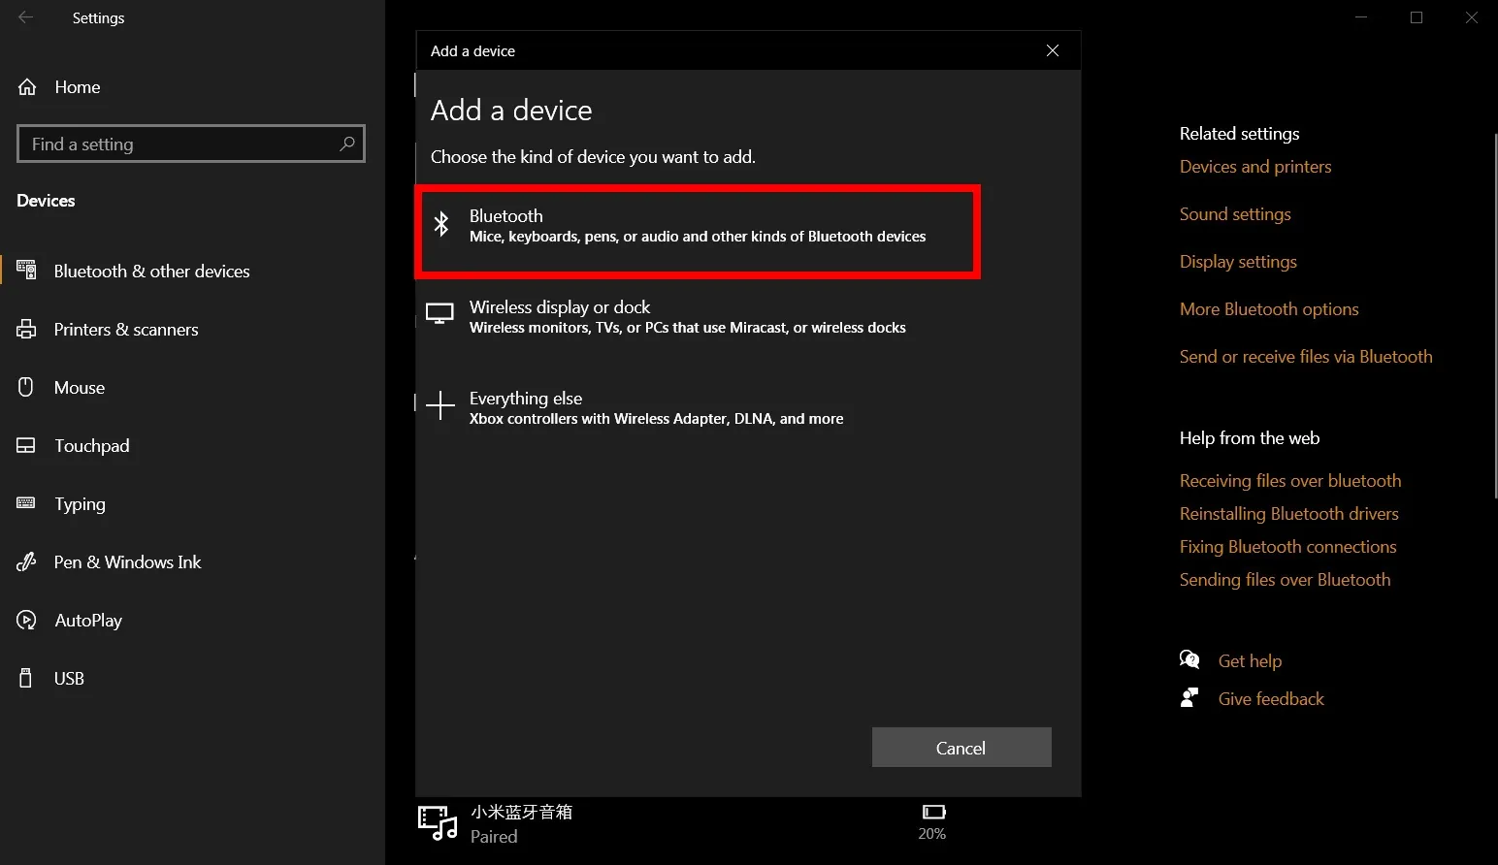Focus the Find a setting search box

point(179,144)
